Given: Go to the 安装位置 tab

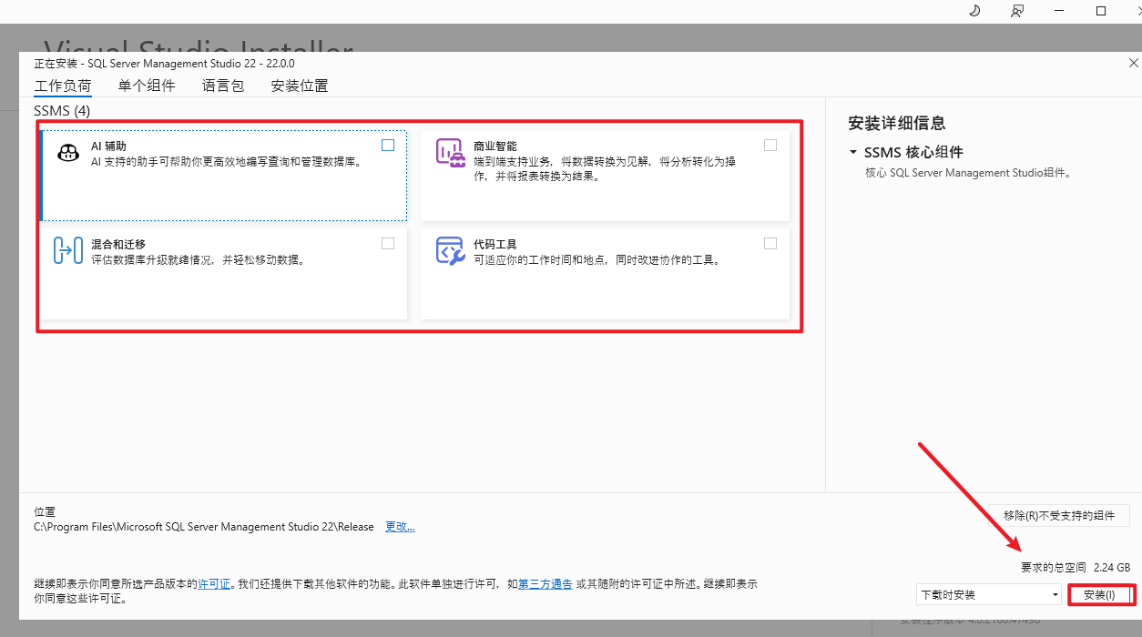Looking at the screenshot, I should pos(300,86).
